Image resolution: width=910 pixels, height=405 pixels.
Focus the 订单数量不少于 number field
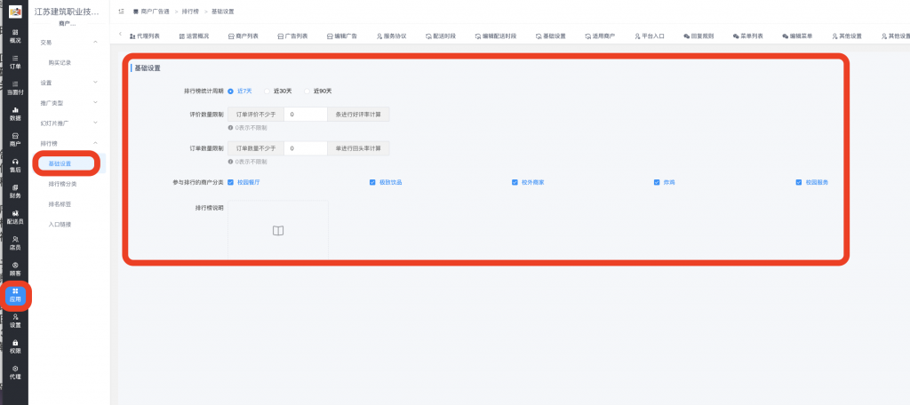coord(306,148)
